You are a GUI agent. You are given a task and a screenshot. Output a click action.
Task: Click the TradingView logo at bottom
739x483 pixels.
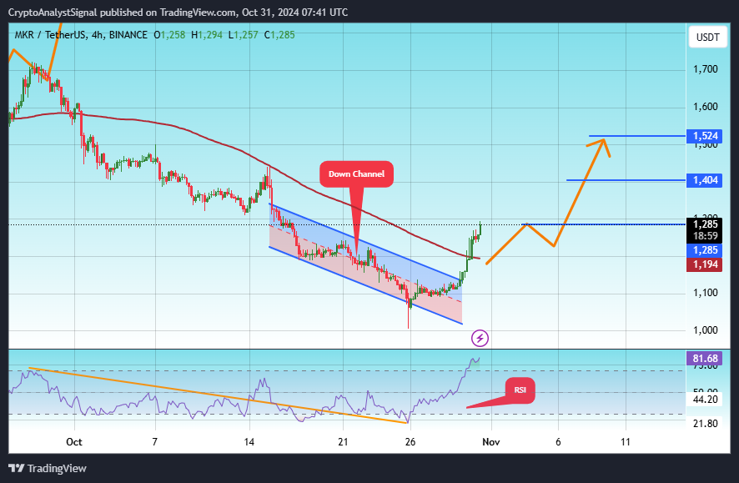[x=48, y=468]
